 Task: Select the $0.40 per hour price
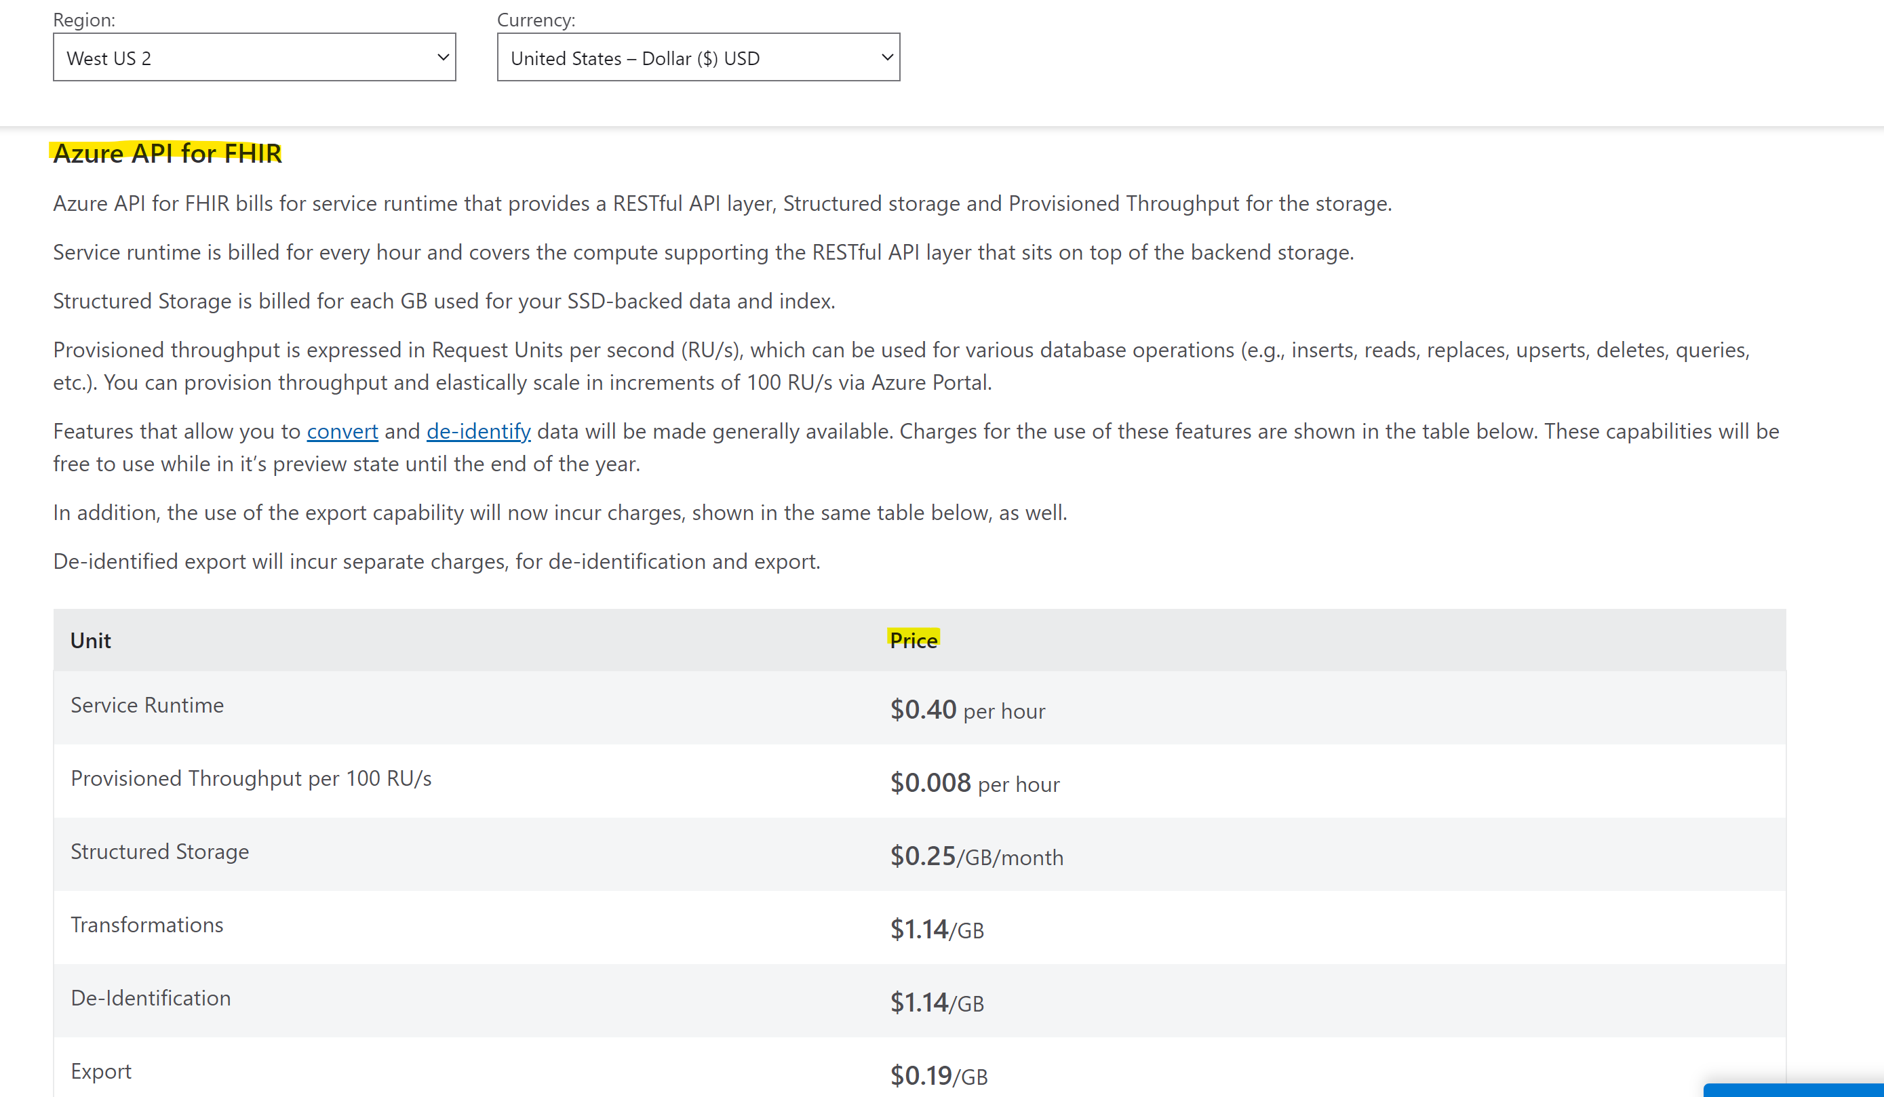point(967,709)
